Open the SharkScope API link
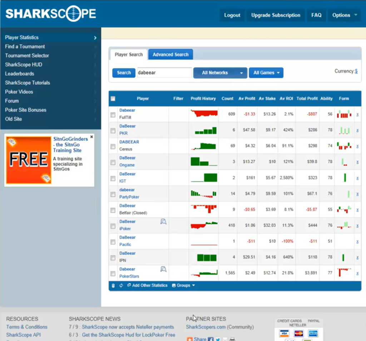The image size is (366, 341). (23, 335)
